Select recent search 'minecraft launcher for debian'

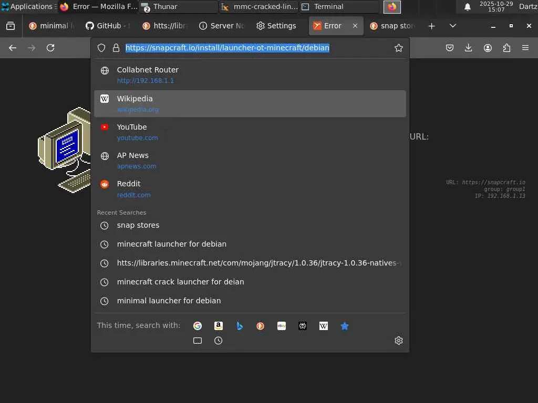pos(250,245)
